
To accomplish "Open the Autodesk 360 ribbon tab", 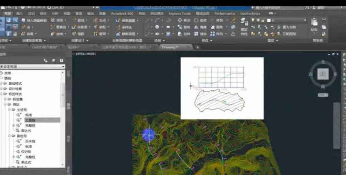I will [122, 14].
